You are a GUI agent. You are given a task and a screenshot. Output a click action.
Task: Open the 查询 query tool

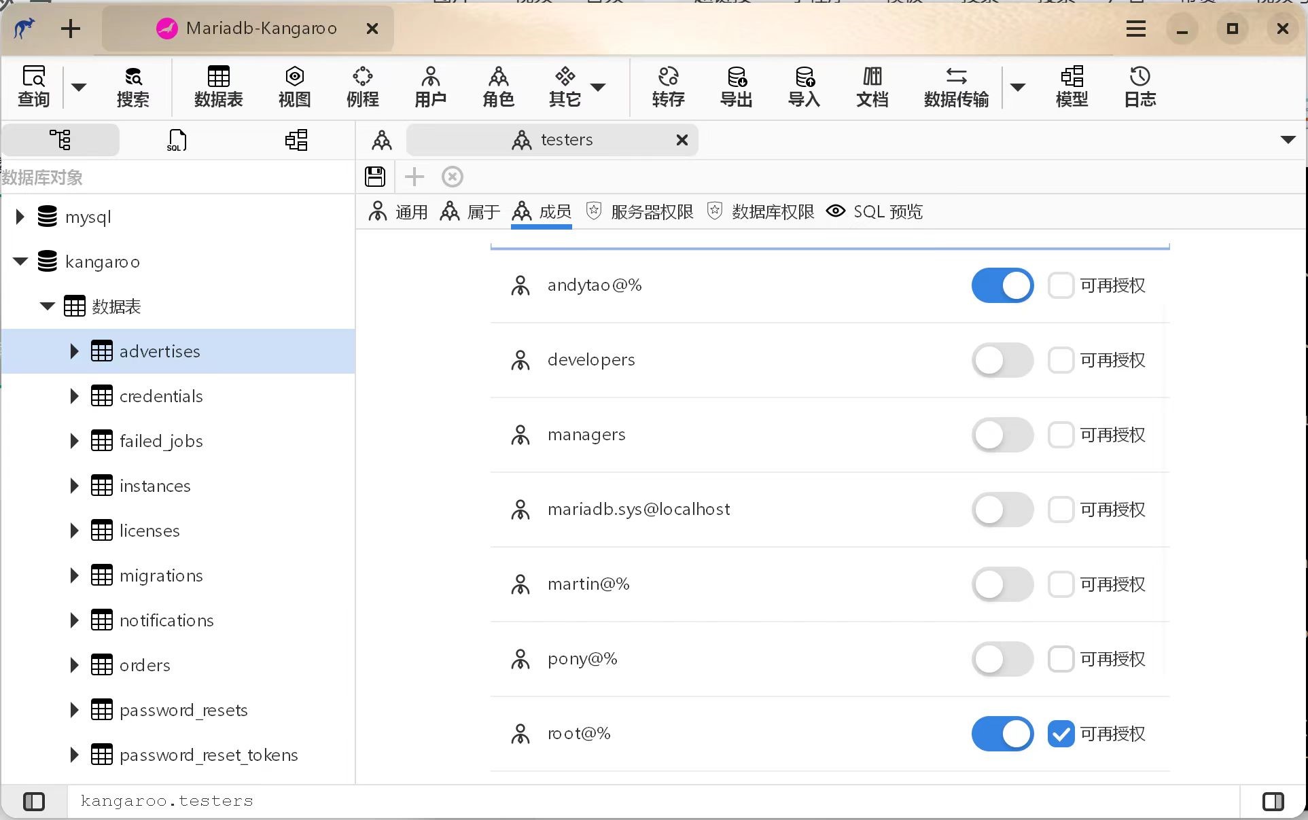point(33,86)
